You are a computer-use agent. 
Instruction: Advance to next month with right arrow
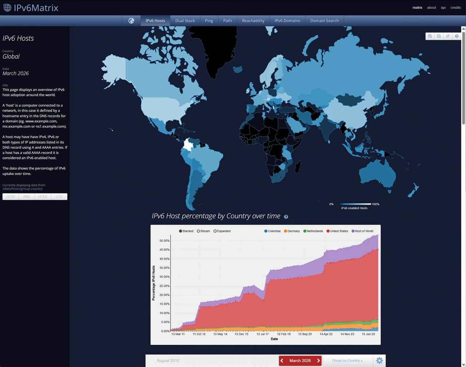coord(319,361)
